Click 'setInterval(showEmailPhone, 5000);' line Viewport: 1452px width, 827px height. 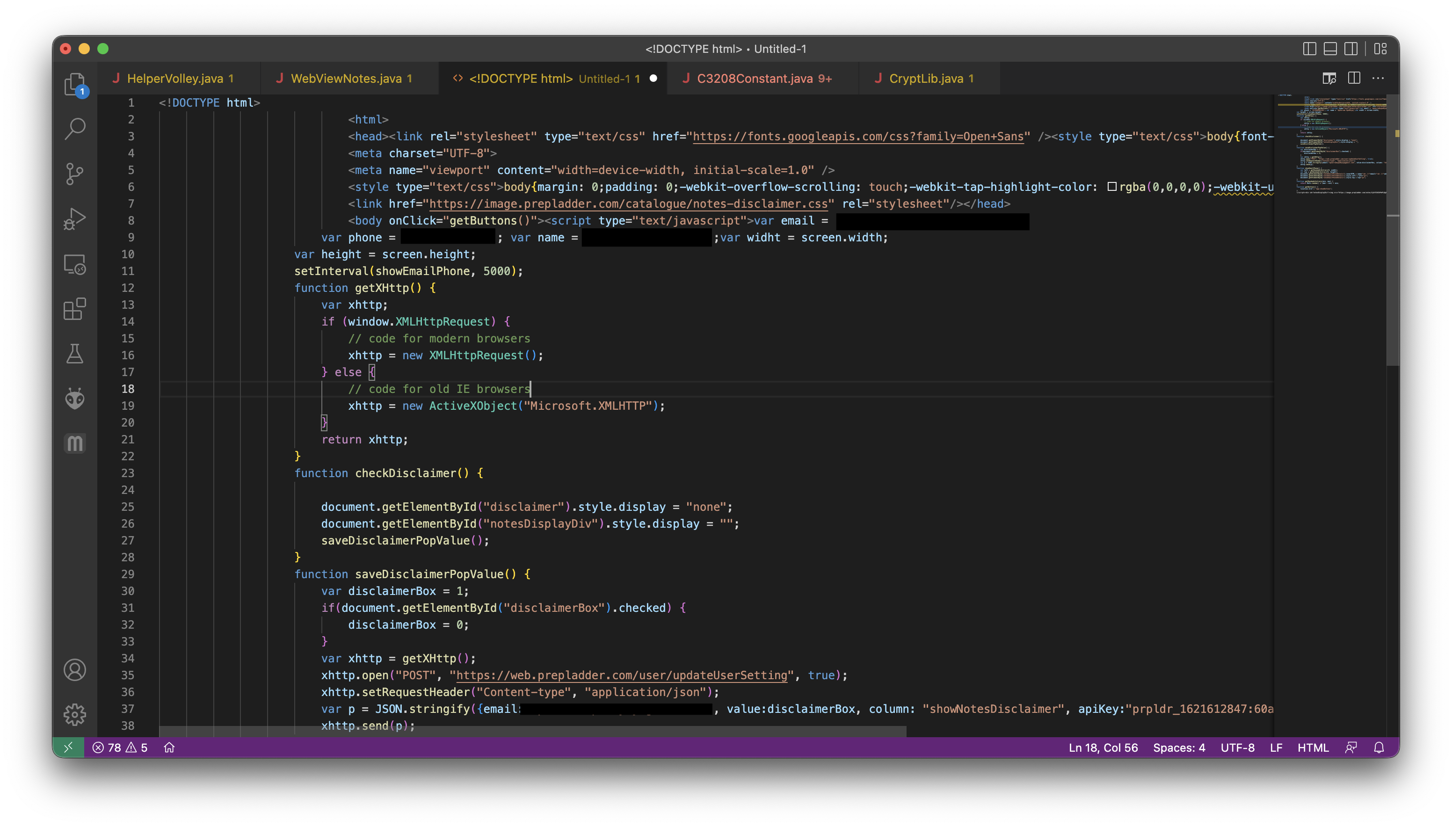click(x=408, y=271)
